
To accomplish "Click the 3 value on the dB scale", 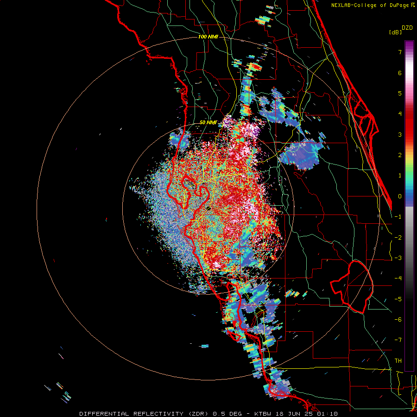I will point(400,134).
